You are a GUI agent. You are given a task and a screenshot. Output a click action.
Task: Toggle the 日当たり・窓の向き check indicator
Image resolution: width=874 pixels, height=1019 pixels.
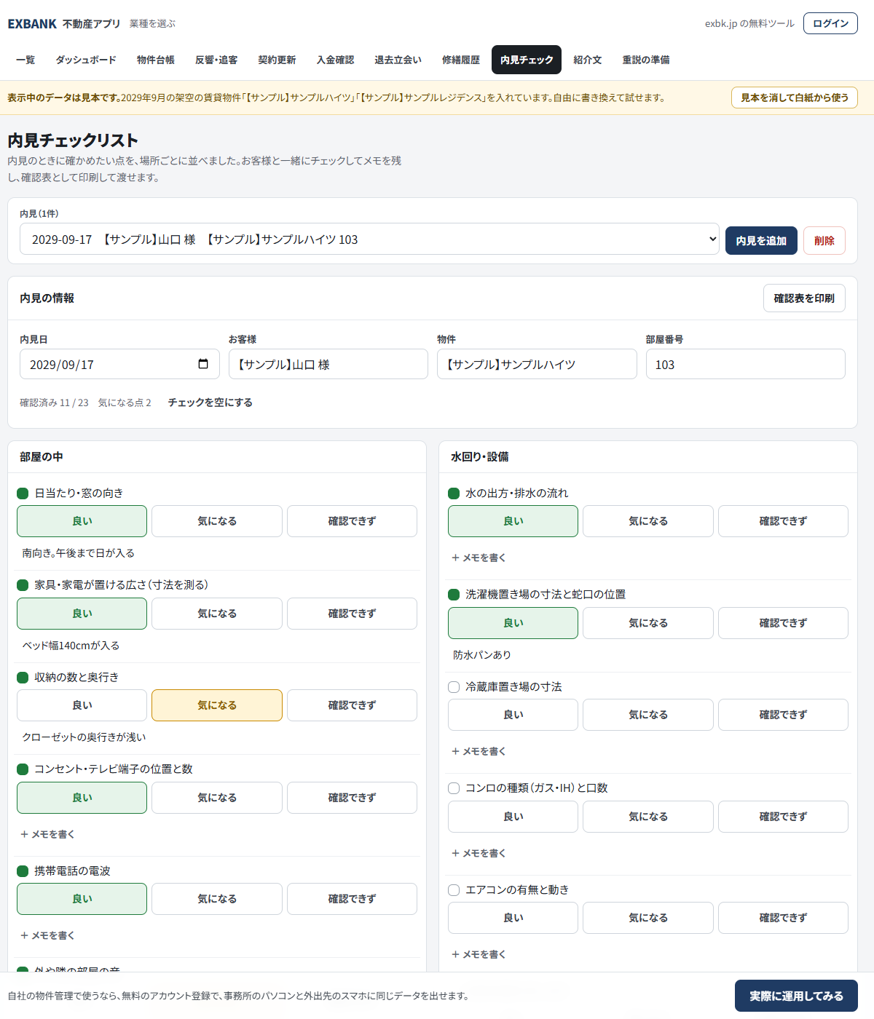click(x=23, y=493)
